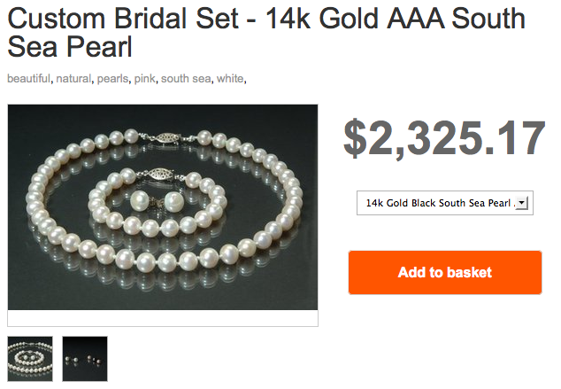Viewport: 561px width, 389px height.
Task: Click the "beautiful" tag link
Action: click(x=28, y=79)
